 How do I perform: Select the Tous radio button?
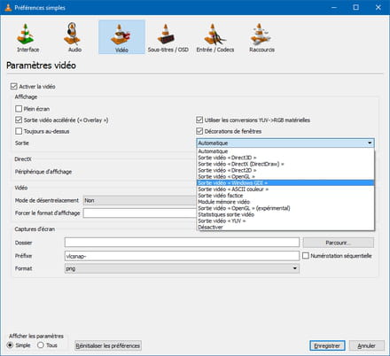[41, 344]
